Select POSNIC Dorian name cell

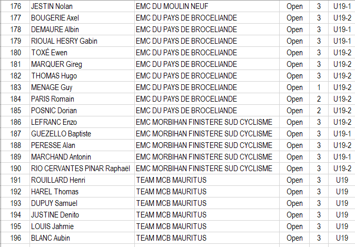coord(82,111)
